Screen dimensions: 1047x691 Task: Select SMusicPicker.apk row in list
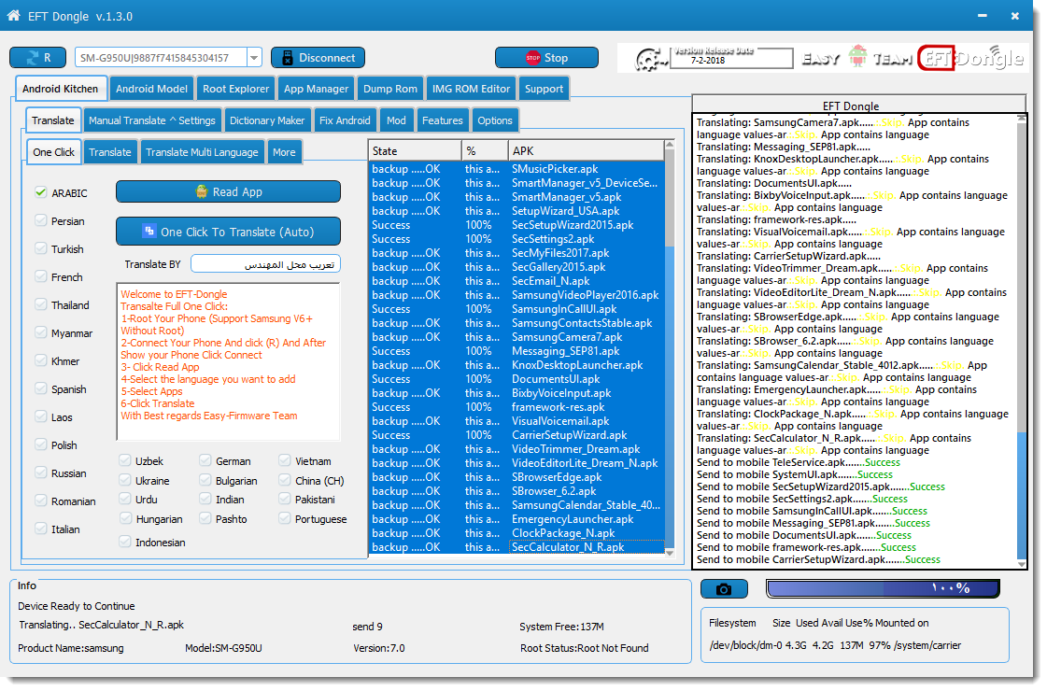pyautogui.click(x=516, y=169)
